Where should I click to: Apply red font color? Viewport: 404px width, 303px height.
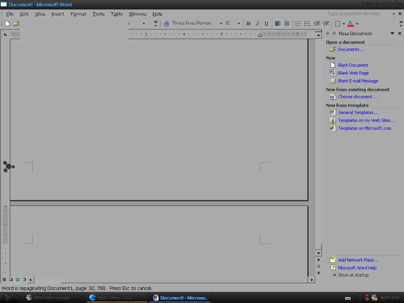pyautogui.click(x=350, y=23)
